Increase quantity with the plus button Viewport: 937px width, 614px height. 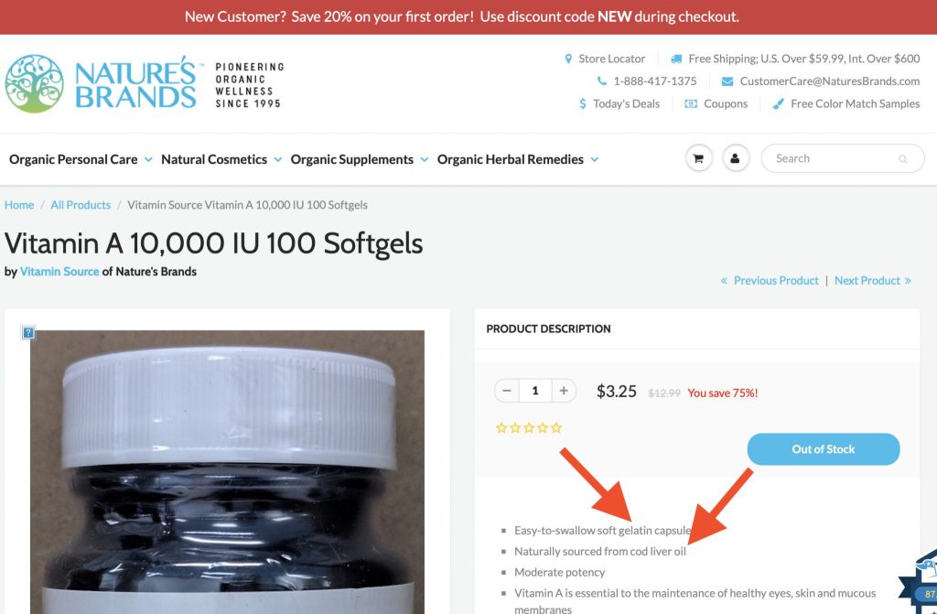(x=564, y=391)
